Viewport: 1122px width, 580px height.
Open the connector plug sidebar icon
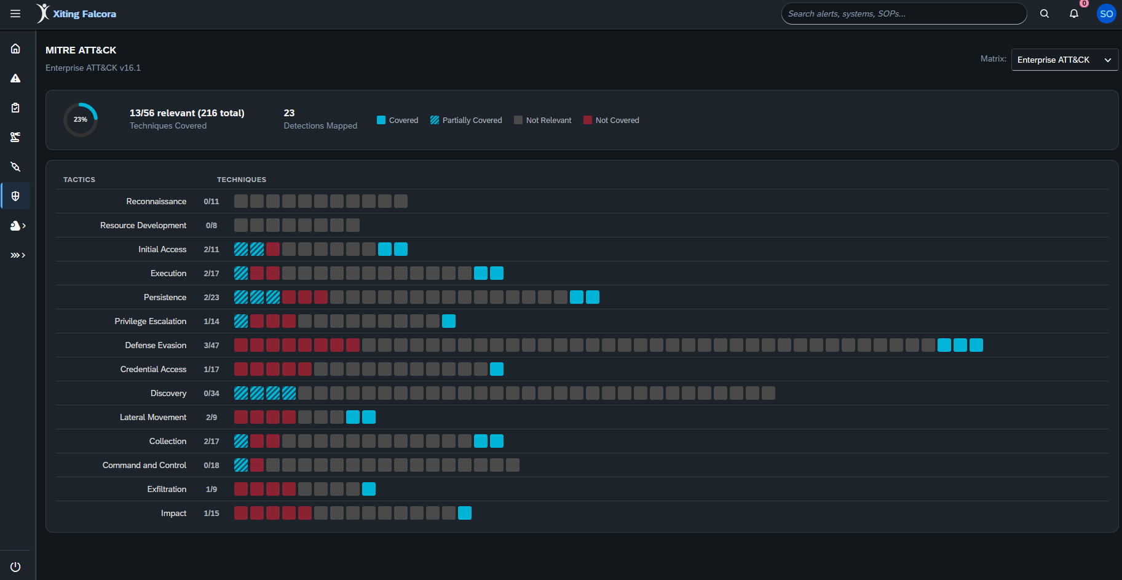(x=15, y=167)
